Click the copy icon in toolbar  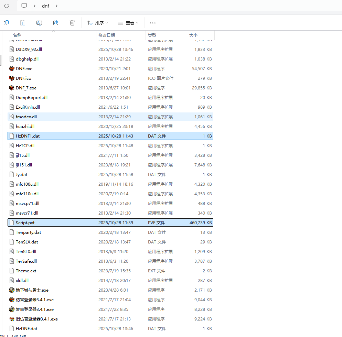tap(6, 23)
